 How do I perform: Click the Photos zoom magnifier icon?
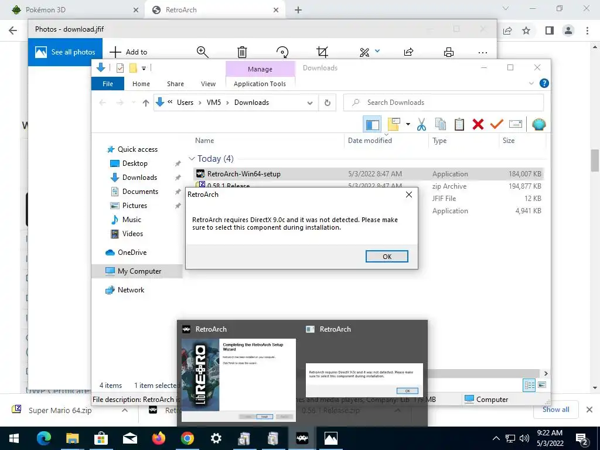click(202, 52)
